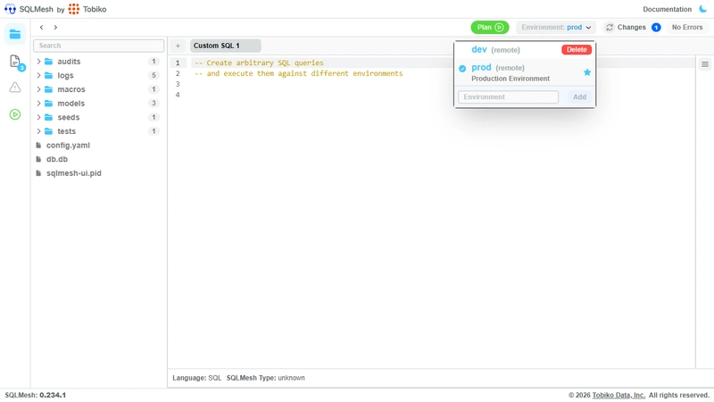The width and height of the screenshot is (714, 402).
Task: Open config.yaml file
Action: pyautogui.click(x=68, y=146)
